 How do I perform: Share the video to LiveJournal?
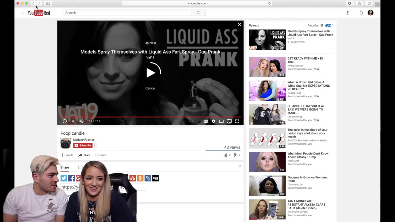pyautogui.click(x=148, y=178)
